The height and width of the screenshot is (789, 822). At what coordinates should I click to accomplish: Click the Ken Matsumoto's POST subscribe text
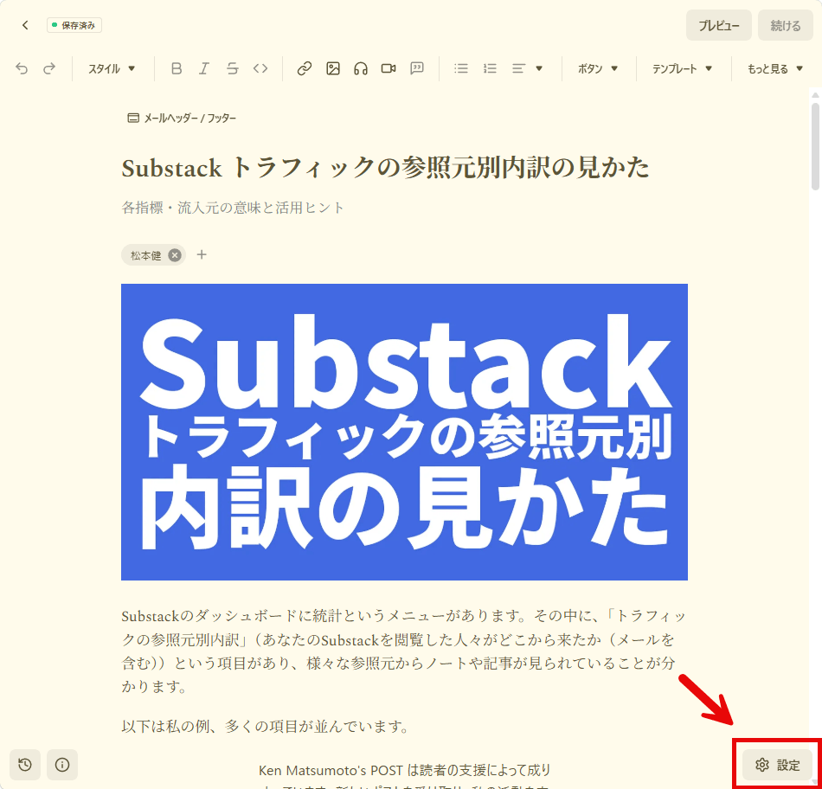pos(404,778)
